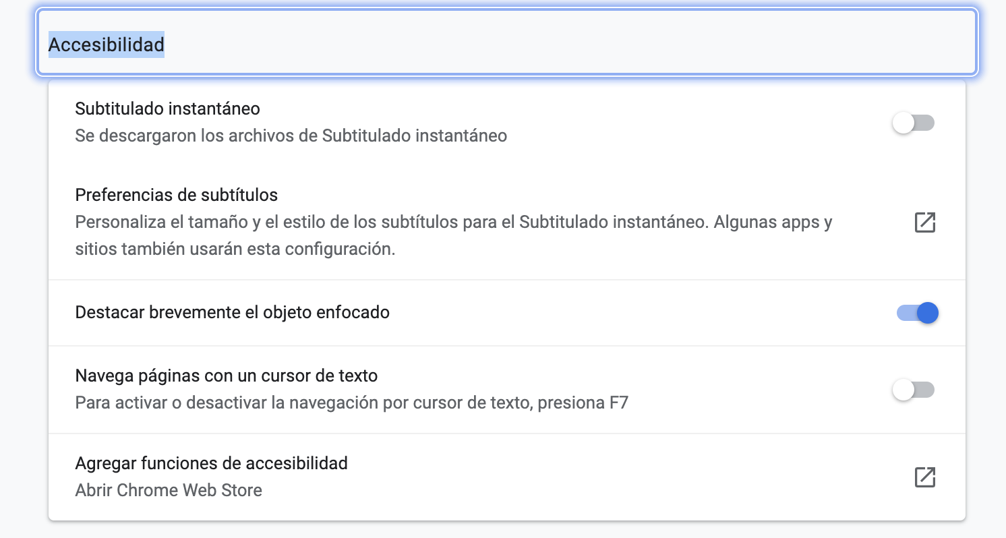This screenshot has width=1006, height=538.
Task: Click the Destacar brevemente el objeto enfocado label
Action: [233, 312]
